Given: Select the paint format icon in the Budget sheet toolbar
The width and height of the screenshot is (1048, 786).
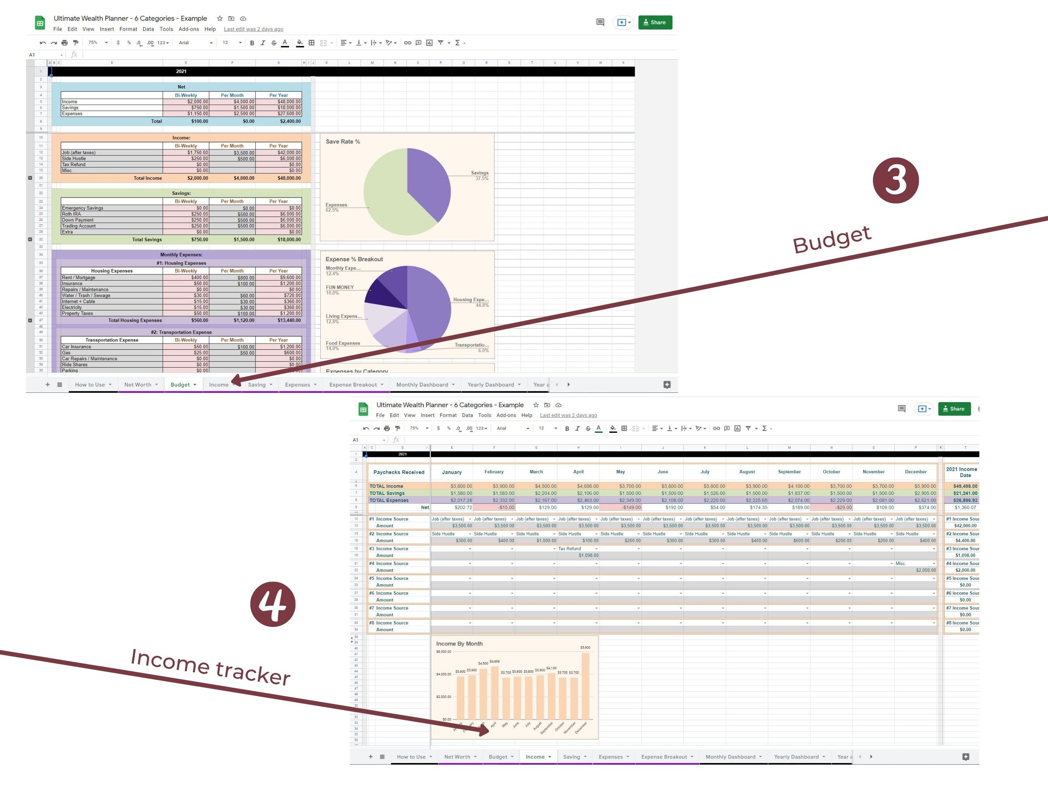Looking at the screenshot, I should tap(75, 43).
